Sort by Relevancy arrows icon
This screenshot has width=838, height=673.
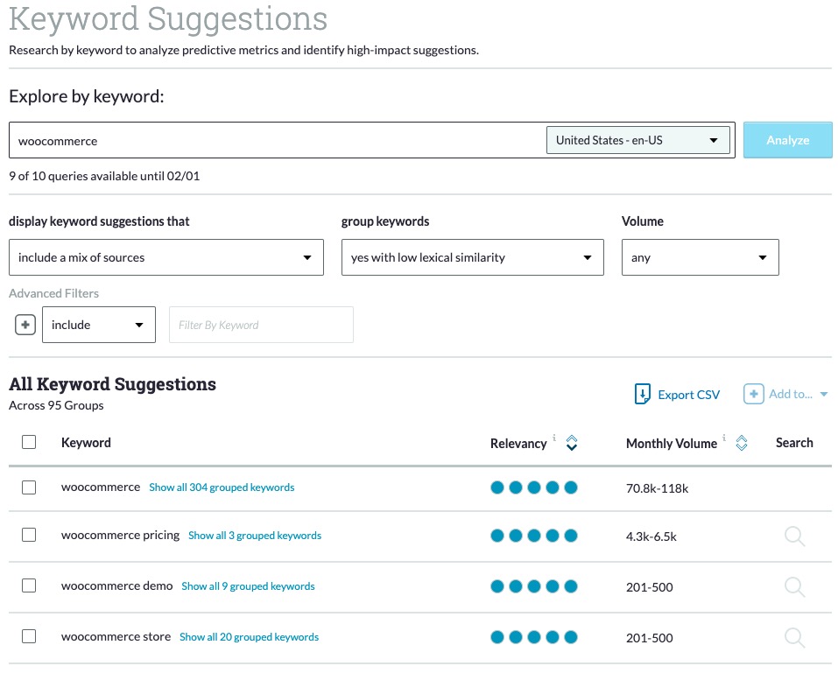click(571, 443)
